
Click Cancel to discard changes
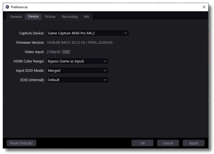(168, 143)
